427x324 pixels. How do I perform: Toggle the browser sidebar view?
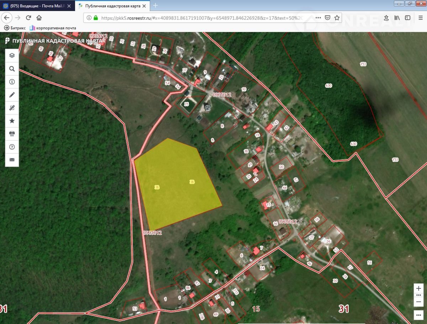407,18
